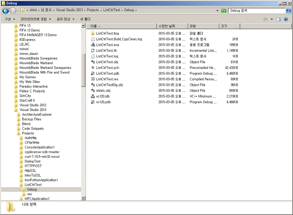This screenshot has height=215, width=293.
Task: Open dropdown arrow after Debug breadcrumb
Action: [136, 11]
